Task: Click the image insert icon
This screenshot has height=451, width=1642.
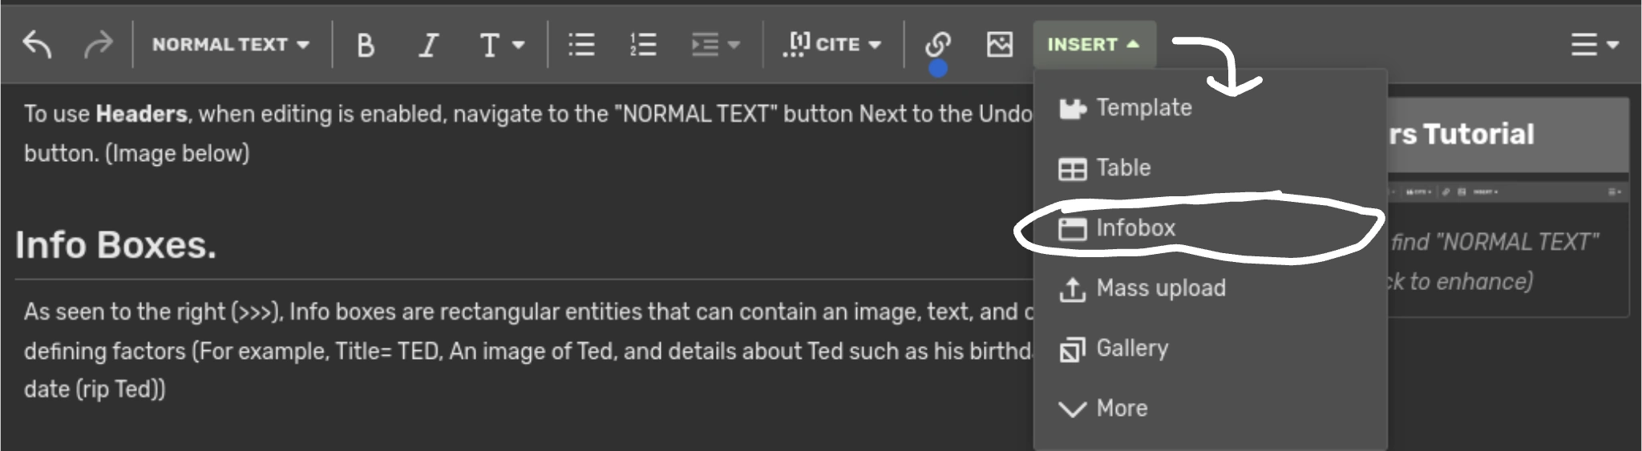Action: pos(999,44)
